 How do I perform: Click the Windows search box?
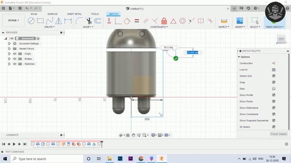point(47,159)
